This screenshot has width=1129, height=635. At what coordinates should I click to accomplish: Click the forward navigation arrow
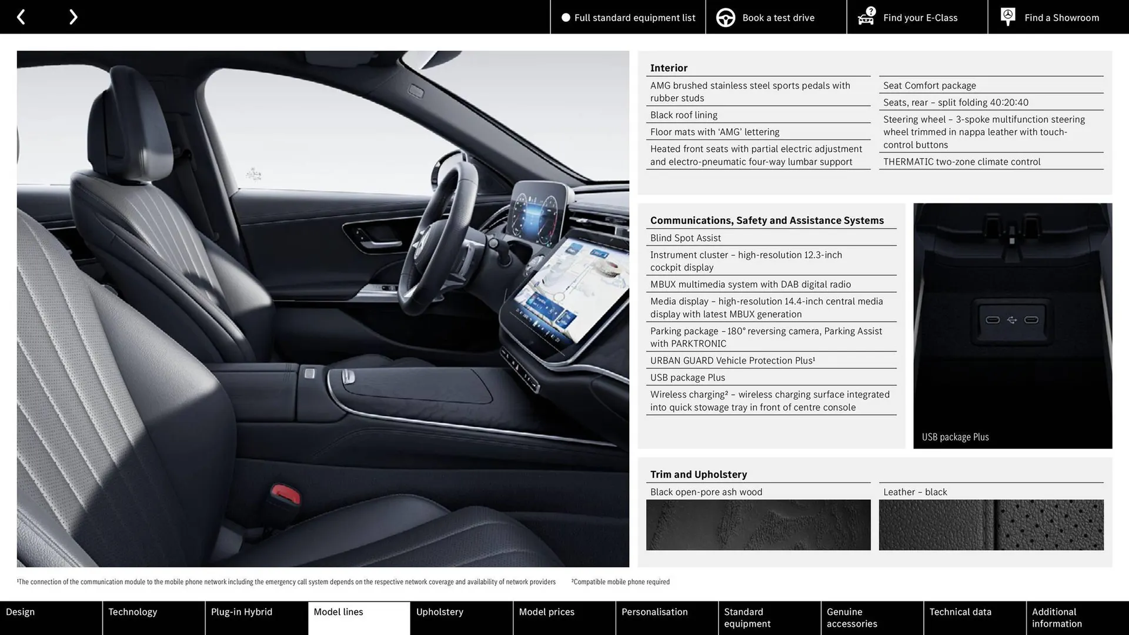pyautogui.click(x=73, y=16)
